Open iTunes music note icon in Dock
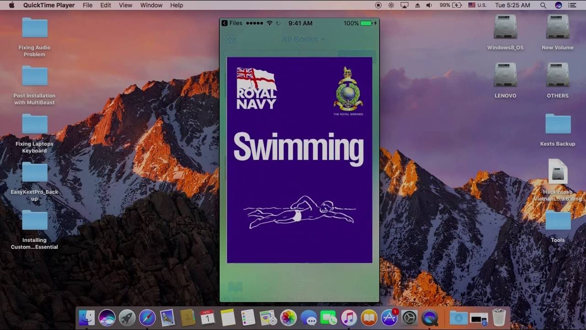 (349, 318)
